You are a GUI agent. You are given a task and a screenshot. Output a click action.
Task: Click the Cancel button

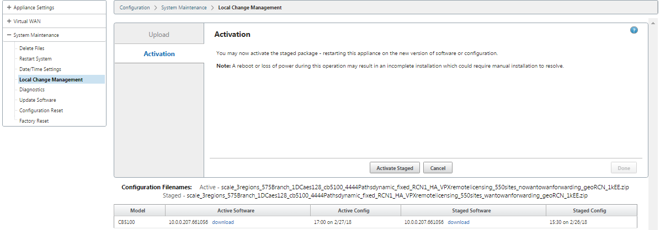[438, 168]
